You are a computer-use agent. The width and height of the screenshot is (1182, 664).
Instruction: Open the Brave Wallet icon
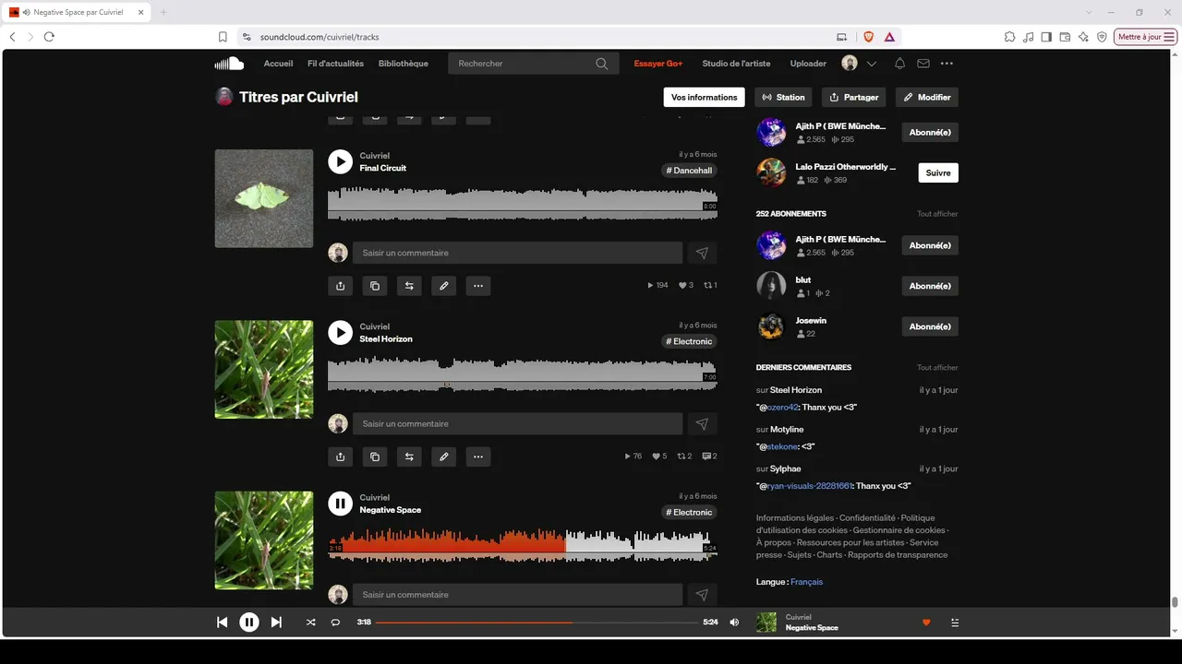1065,37
